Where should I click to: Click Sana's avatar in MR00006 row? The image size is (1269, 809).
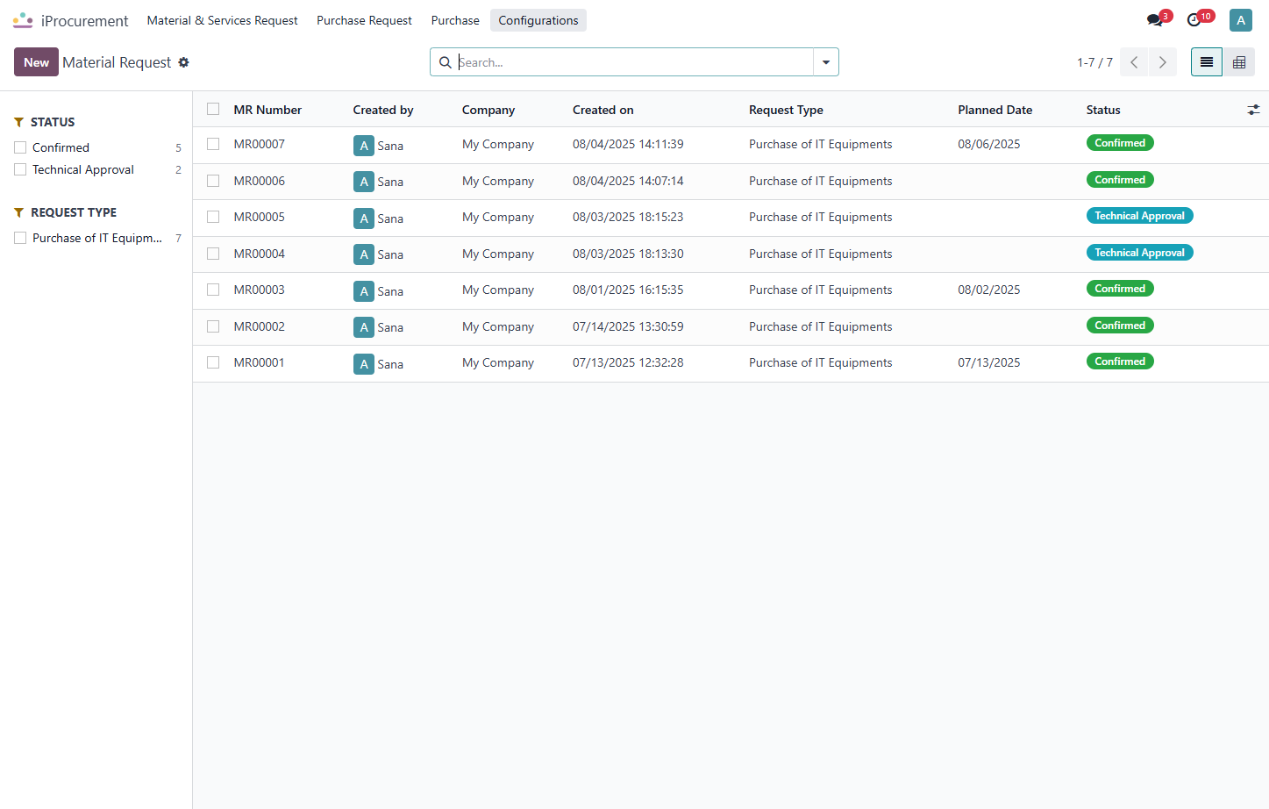[364, 182]
